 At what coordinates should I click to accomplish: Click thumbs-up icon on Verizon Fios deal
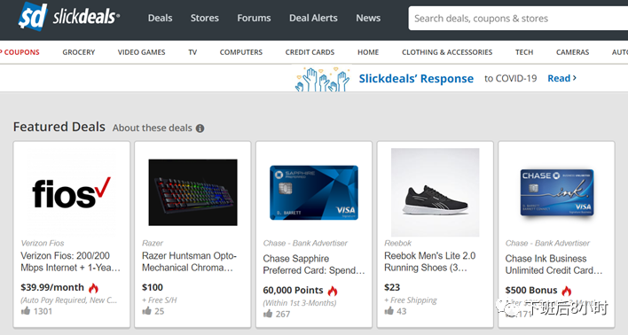[x=26, y=310]
